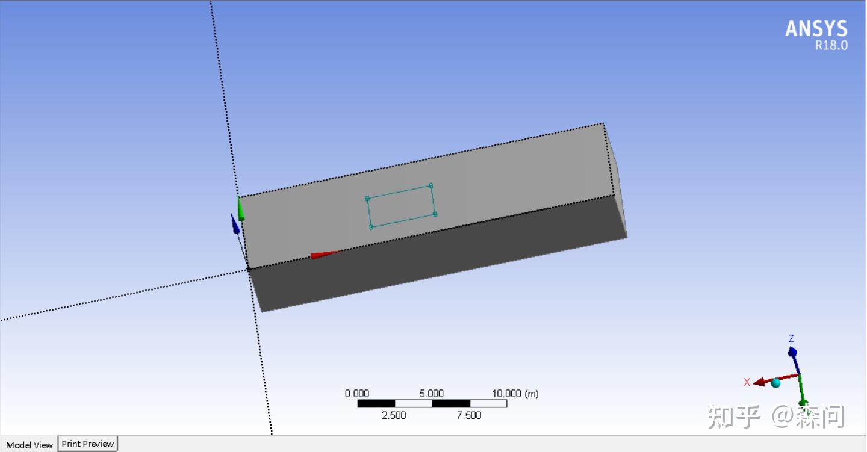Switch to the Model View tab
The width and height of the screenshot is (867, 452).
tap(29, 445)
